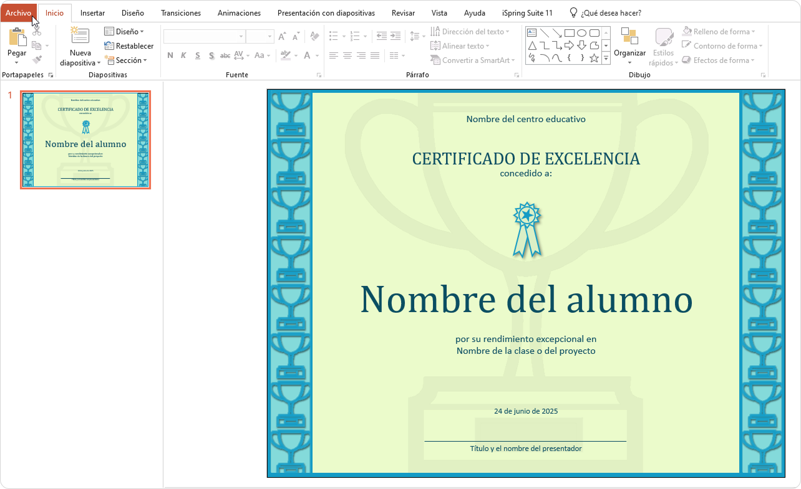Open the Diseño layout dropdown
This screenshot has width=801, height=489.
click(124, 31)
